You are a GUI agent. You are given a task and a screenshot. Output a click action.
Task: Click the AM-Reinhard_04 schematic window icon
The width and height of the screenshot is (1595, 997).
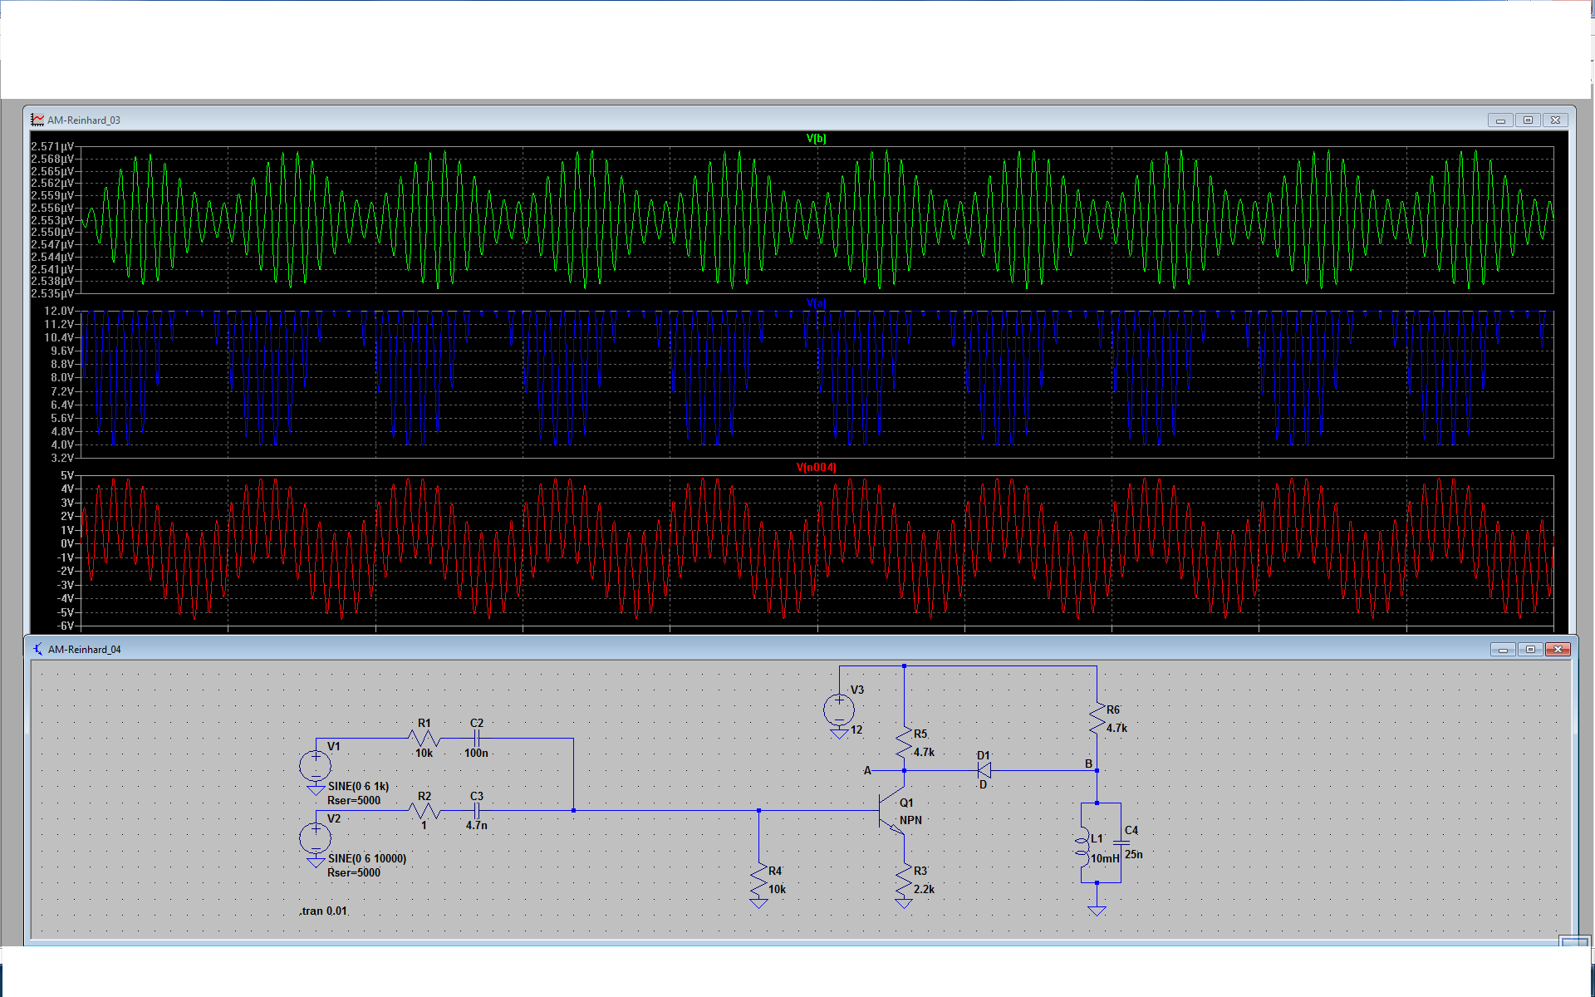[x=37, y=649]
